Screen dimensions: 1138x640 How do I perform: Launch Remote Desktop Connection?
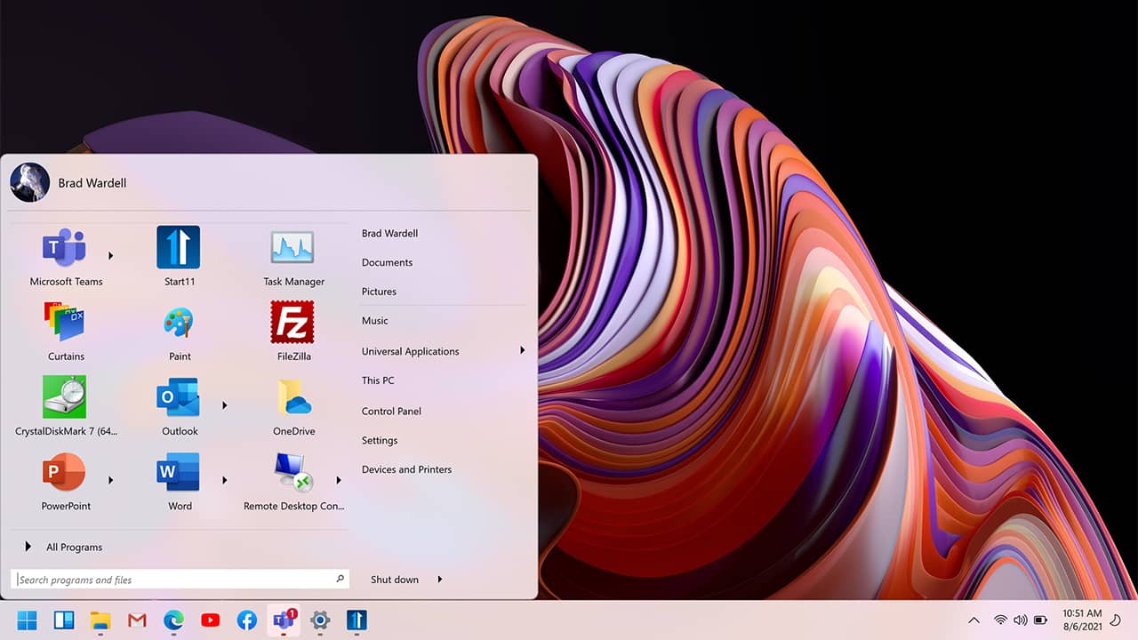pyautogui.click(x=293, y=480)
